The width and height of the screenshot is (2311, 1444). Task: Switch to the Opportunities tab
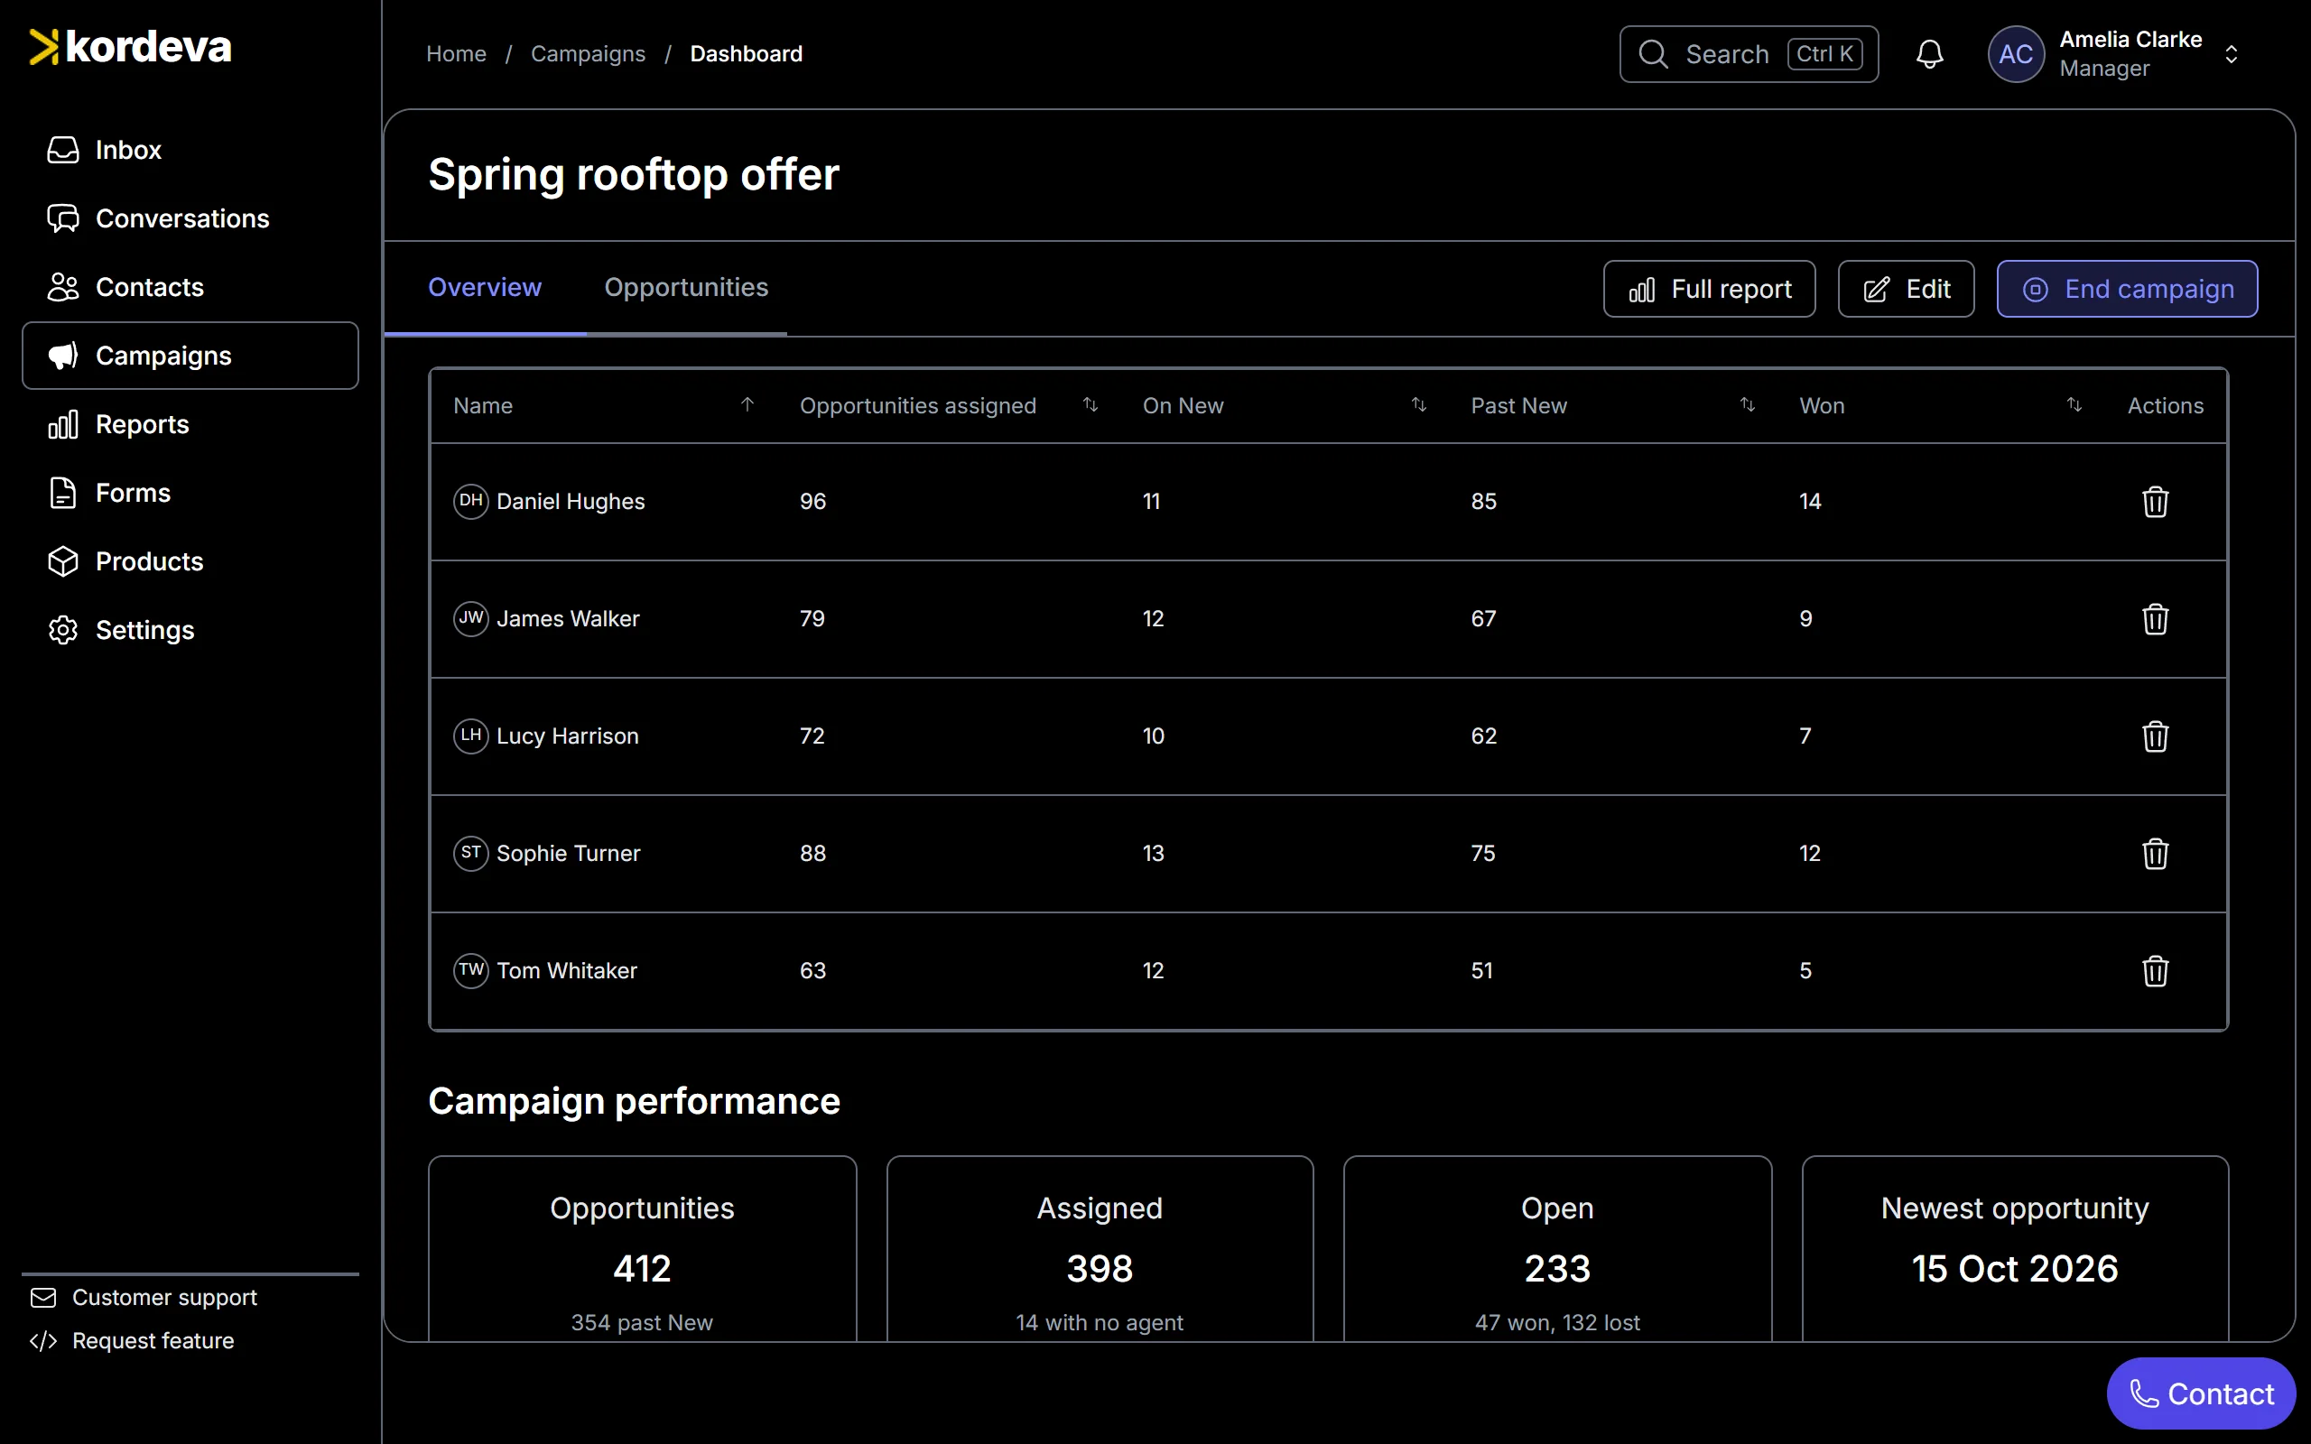point(686,288)
